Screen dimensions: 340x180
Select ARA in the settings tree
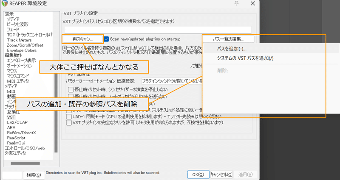click(11, 127)
